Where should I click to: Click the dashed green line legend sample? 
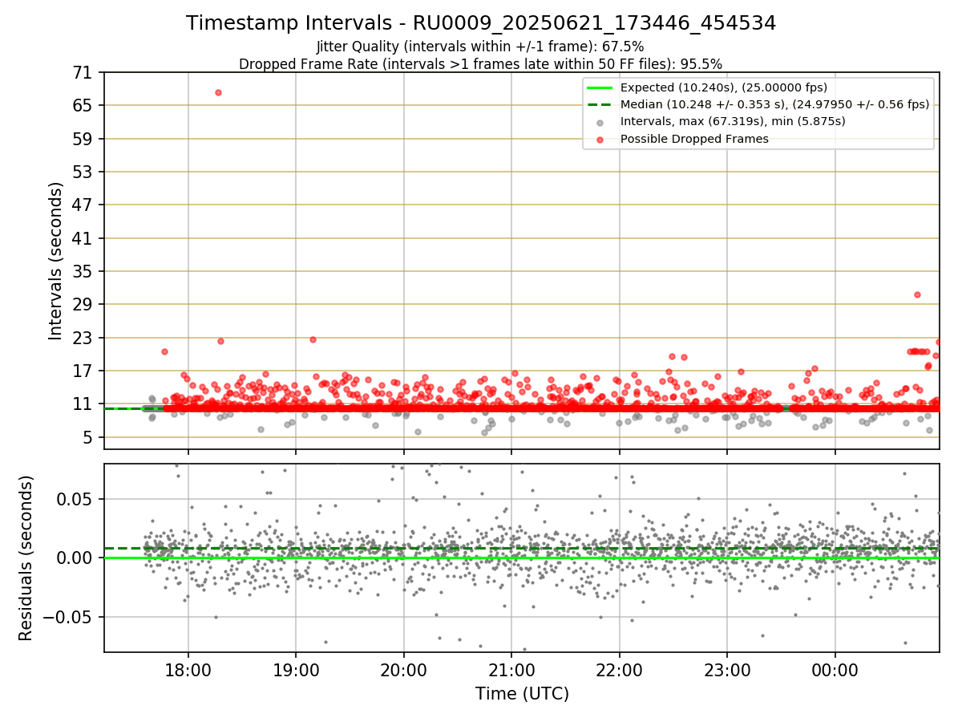(x=600, y=104)
